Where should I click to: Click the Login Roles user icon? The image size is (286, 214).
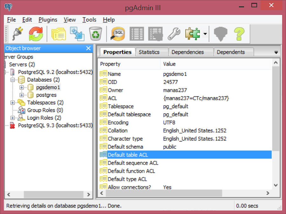point(22,118)
